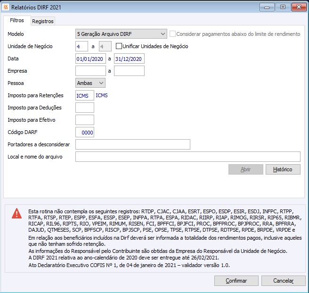The image size is (309, 293).
Task: Click the app icon in title bar
Action: coord(6,7)
